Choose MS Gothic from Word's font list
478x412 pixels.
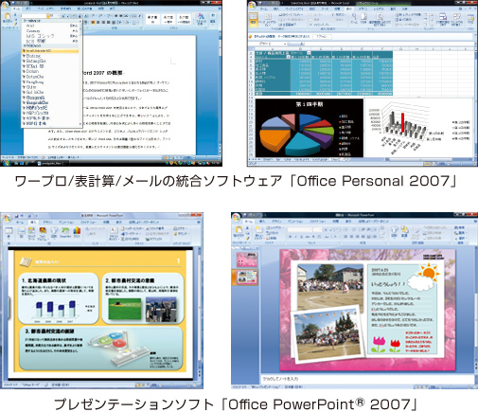[x=40, y=36]
